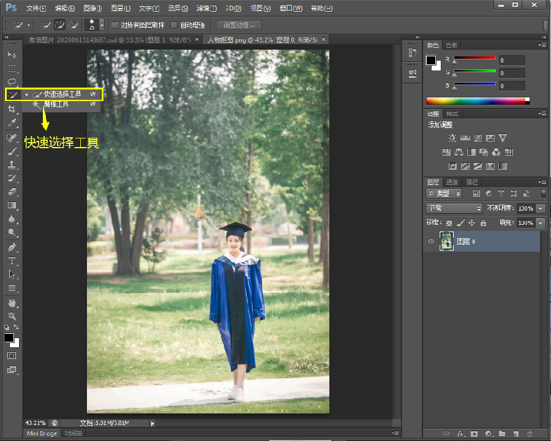The image size is (551, 441).
Task: Select the Lasso tool
Action: click(12, 81)
